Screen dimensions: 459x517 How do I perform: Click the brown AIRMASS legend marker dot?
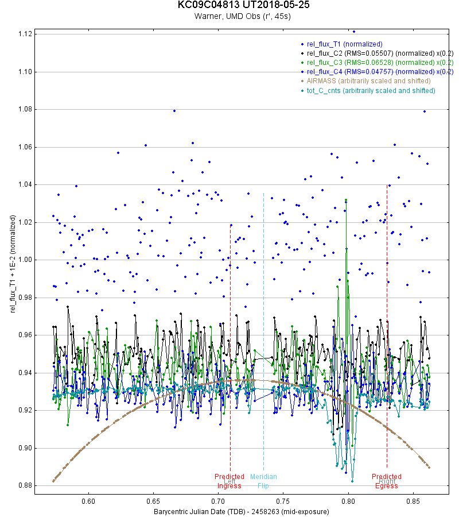(x=302, y=82)
